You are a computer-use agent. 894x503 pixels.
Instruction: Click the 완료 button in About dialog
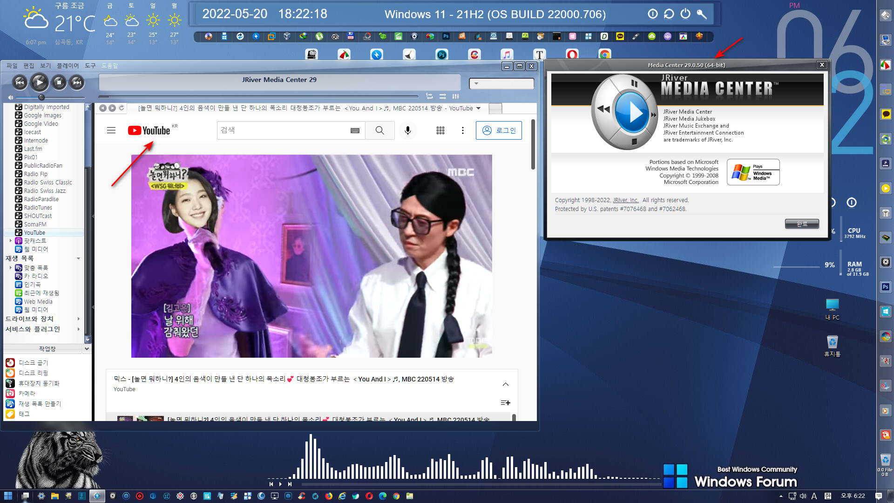(x=802, y=224)
